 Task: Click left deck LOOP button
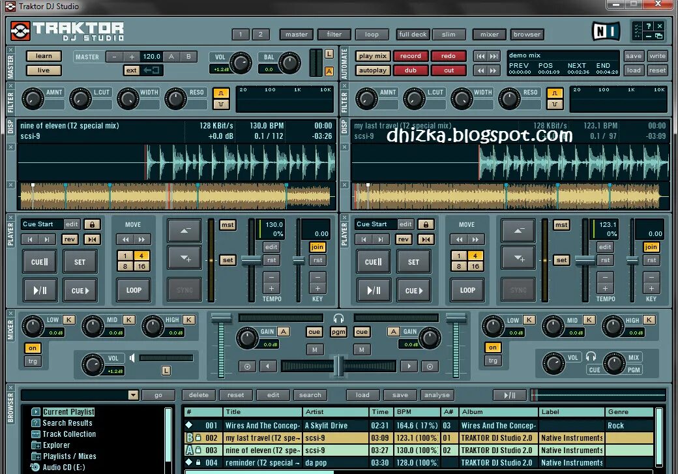coord(134,290)
